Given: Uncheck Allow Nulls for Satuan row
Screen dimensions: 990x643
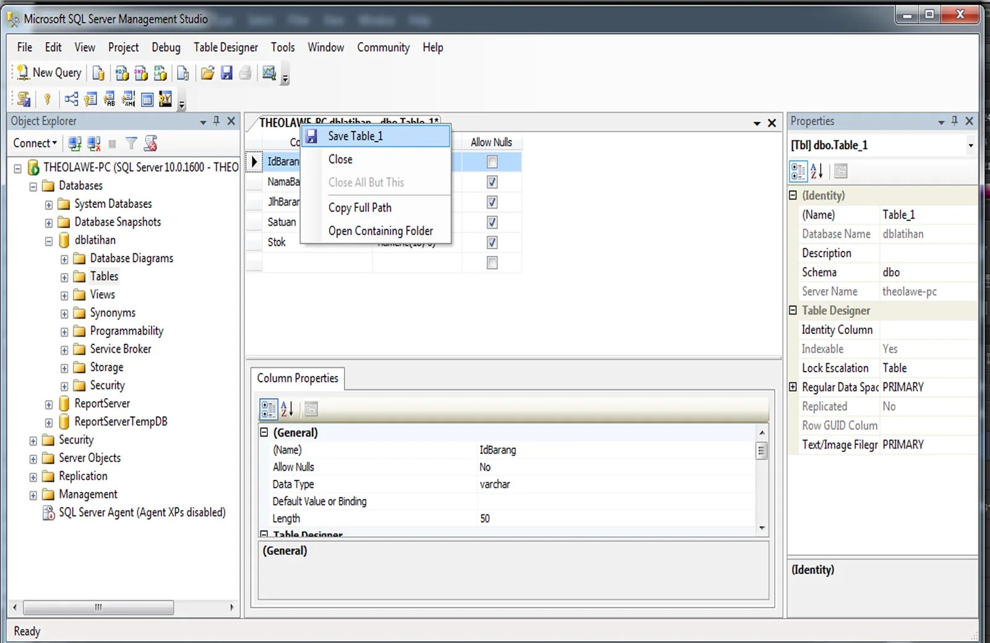Looking at the screenshot, I should tap(492, 222).
